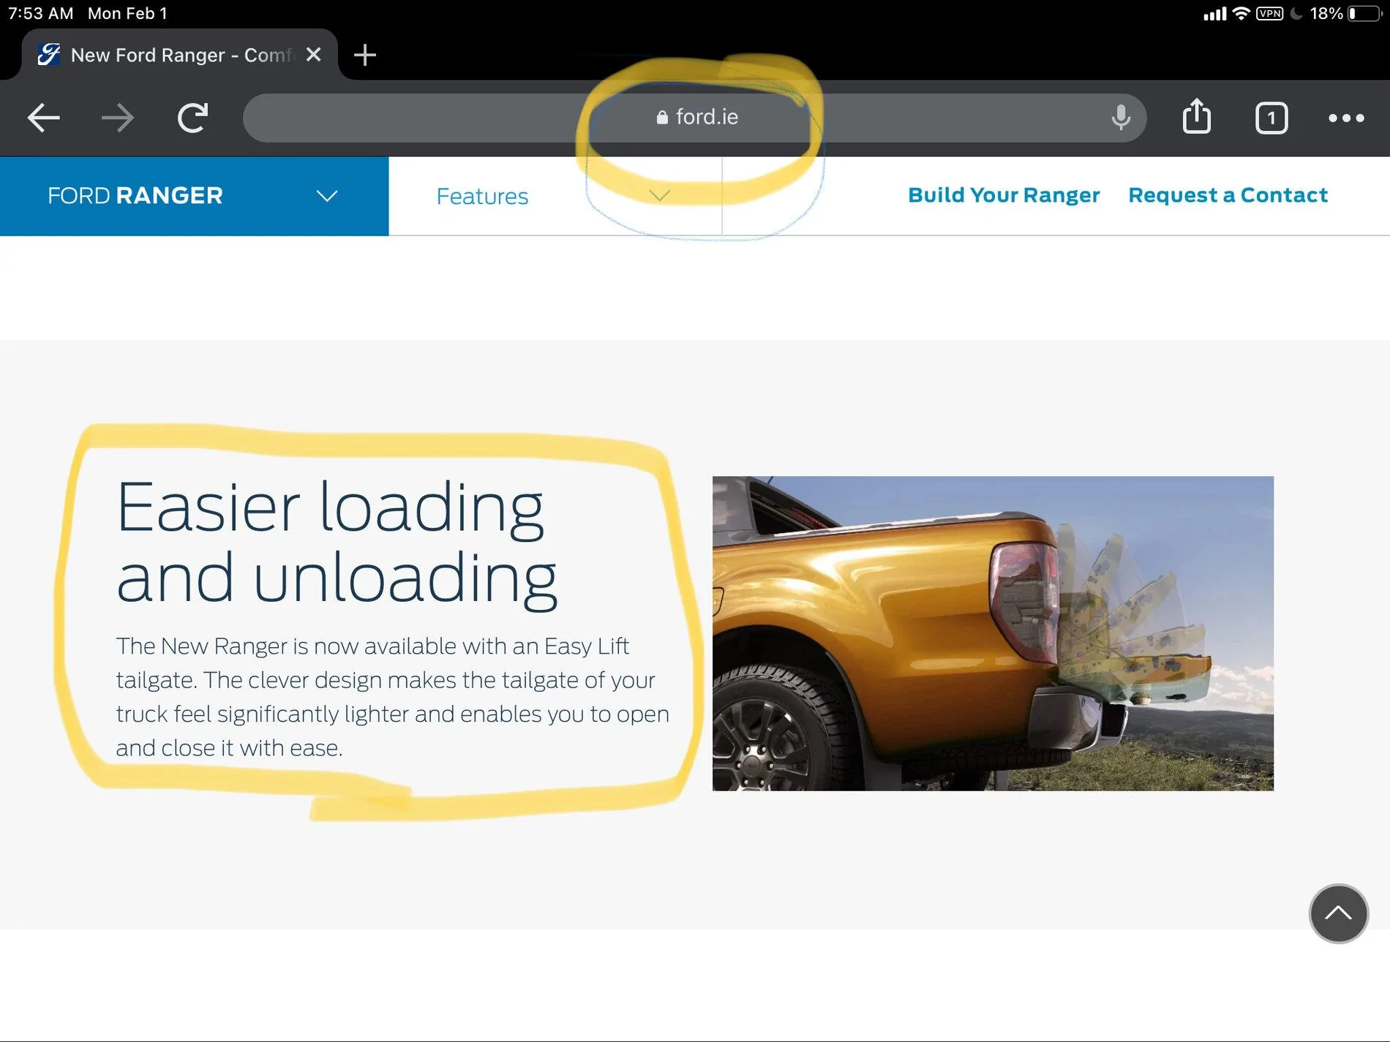Tap the scroll-to-top arrow button
1390x1042 pixels.
(x=1338, y=913)
